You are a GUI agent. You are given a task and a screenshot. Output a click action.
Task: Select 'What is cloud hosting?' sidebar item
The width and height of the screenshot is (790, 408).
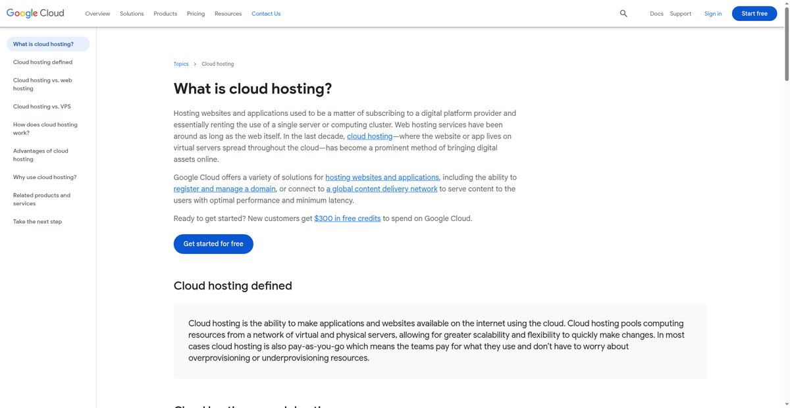coord(48,44)
